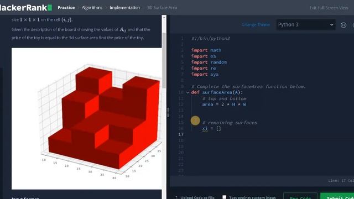Collapse the surfaceArea function fold arrow
The height and width of the screenshot is (199, 354).
point(188,92)
